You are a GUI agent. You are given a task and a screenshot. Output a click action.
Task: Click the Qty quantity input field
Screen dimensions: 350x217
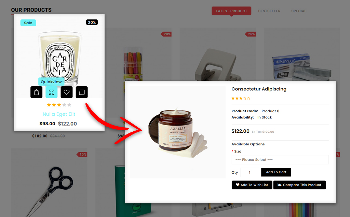[250, 172]
